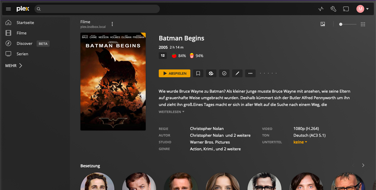Focus the Plex search field

tap(97, 9)
